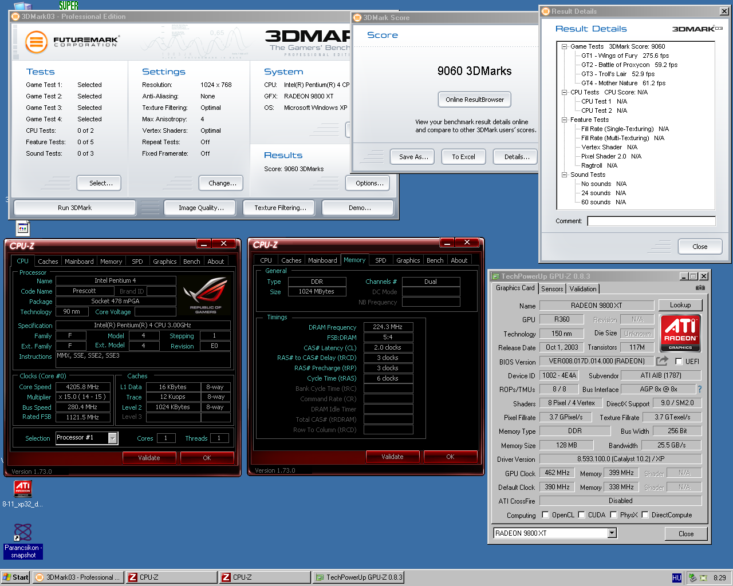Click the Start button

(x=15, y=577)
